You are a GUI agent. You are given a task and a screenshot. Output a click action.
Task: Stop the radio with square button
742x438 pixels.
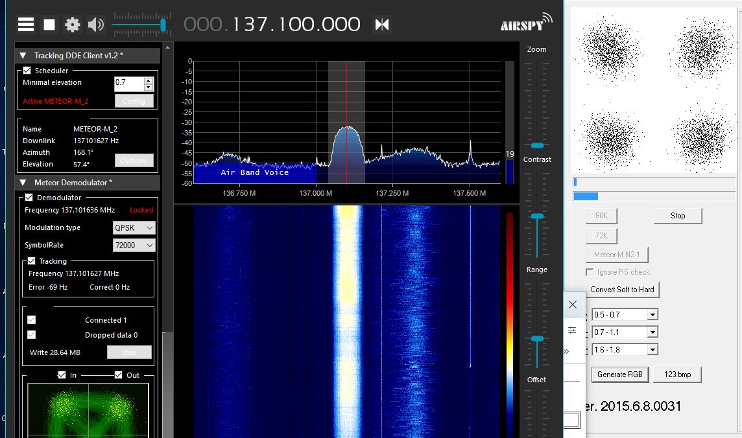click(49, 24)
